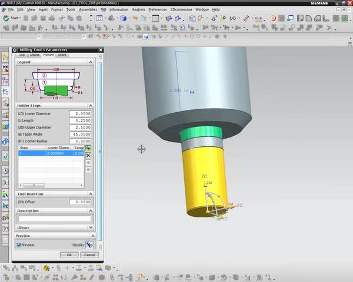Click the X delete icon in second toolbar

coord(329,28)
